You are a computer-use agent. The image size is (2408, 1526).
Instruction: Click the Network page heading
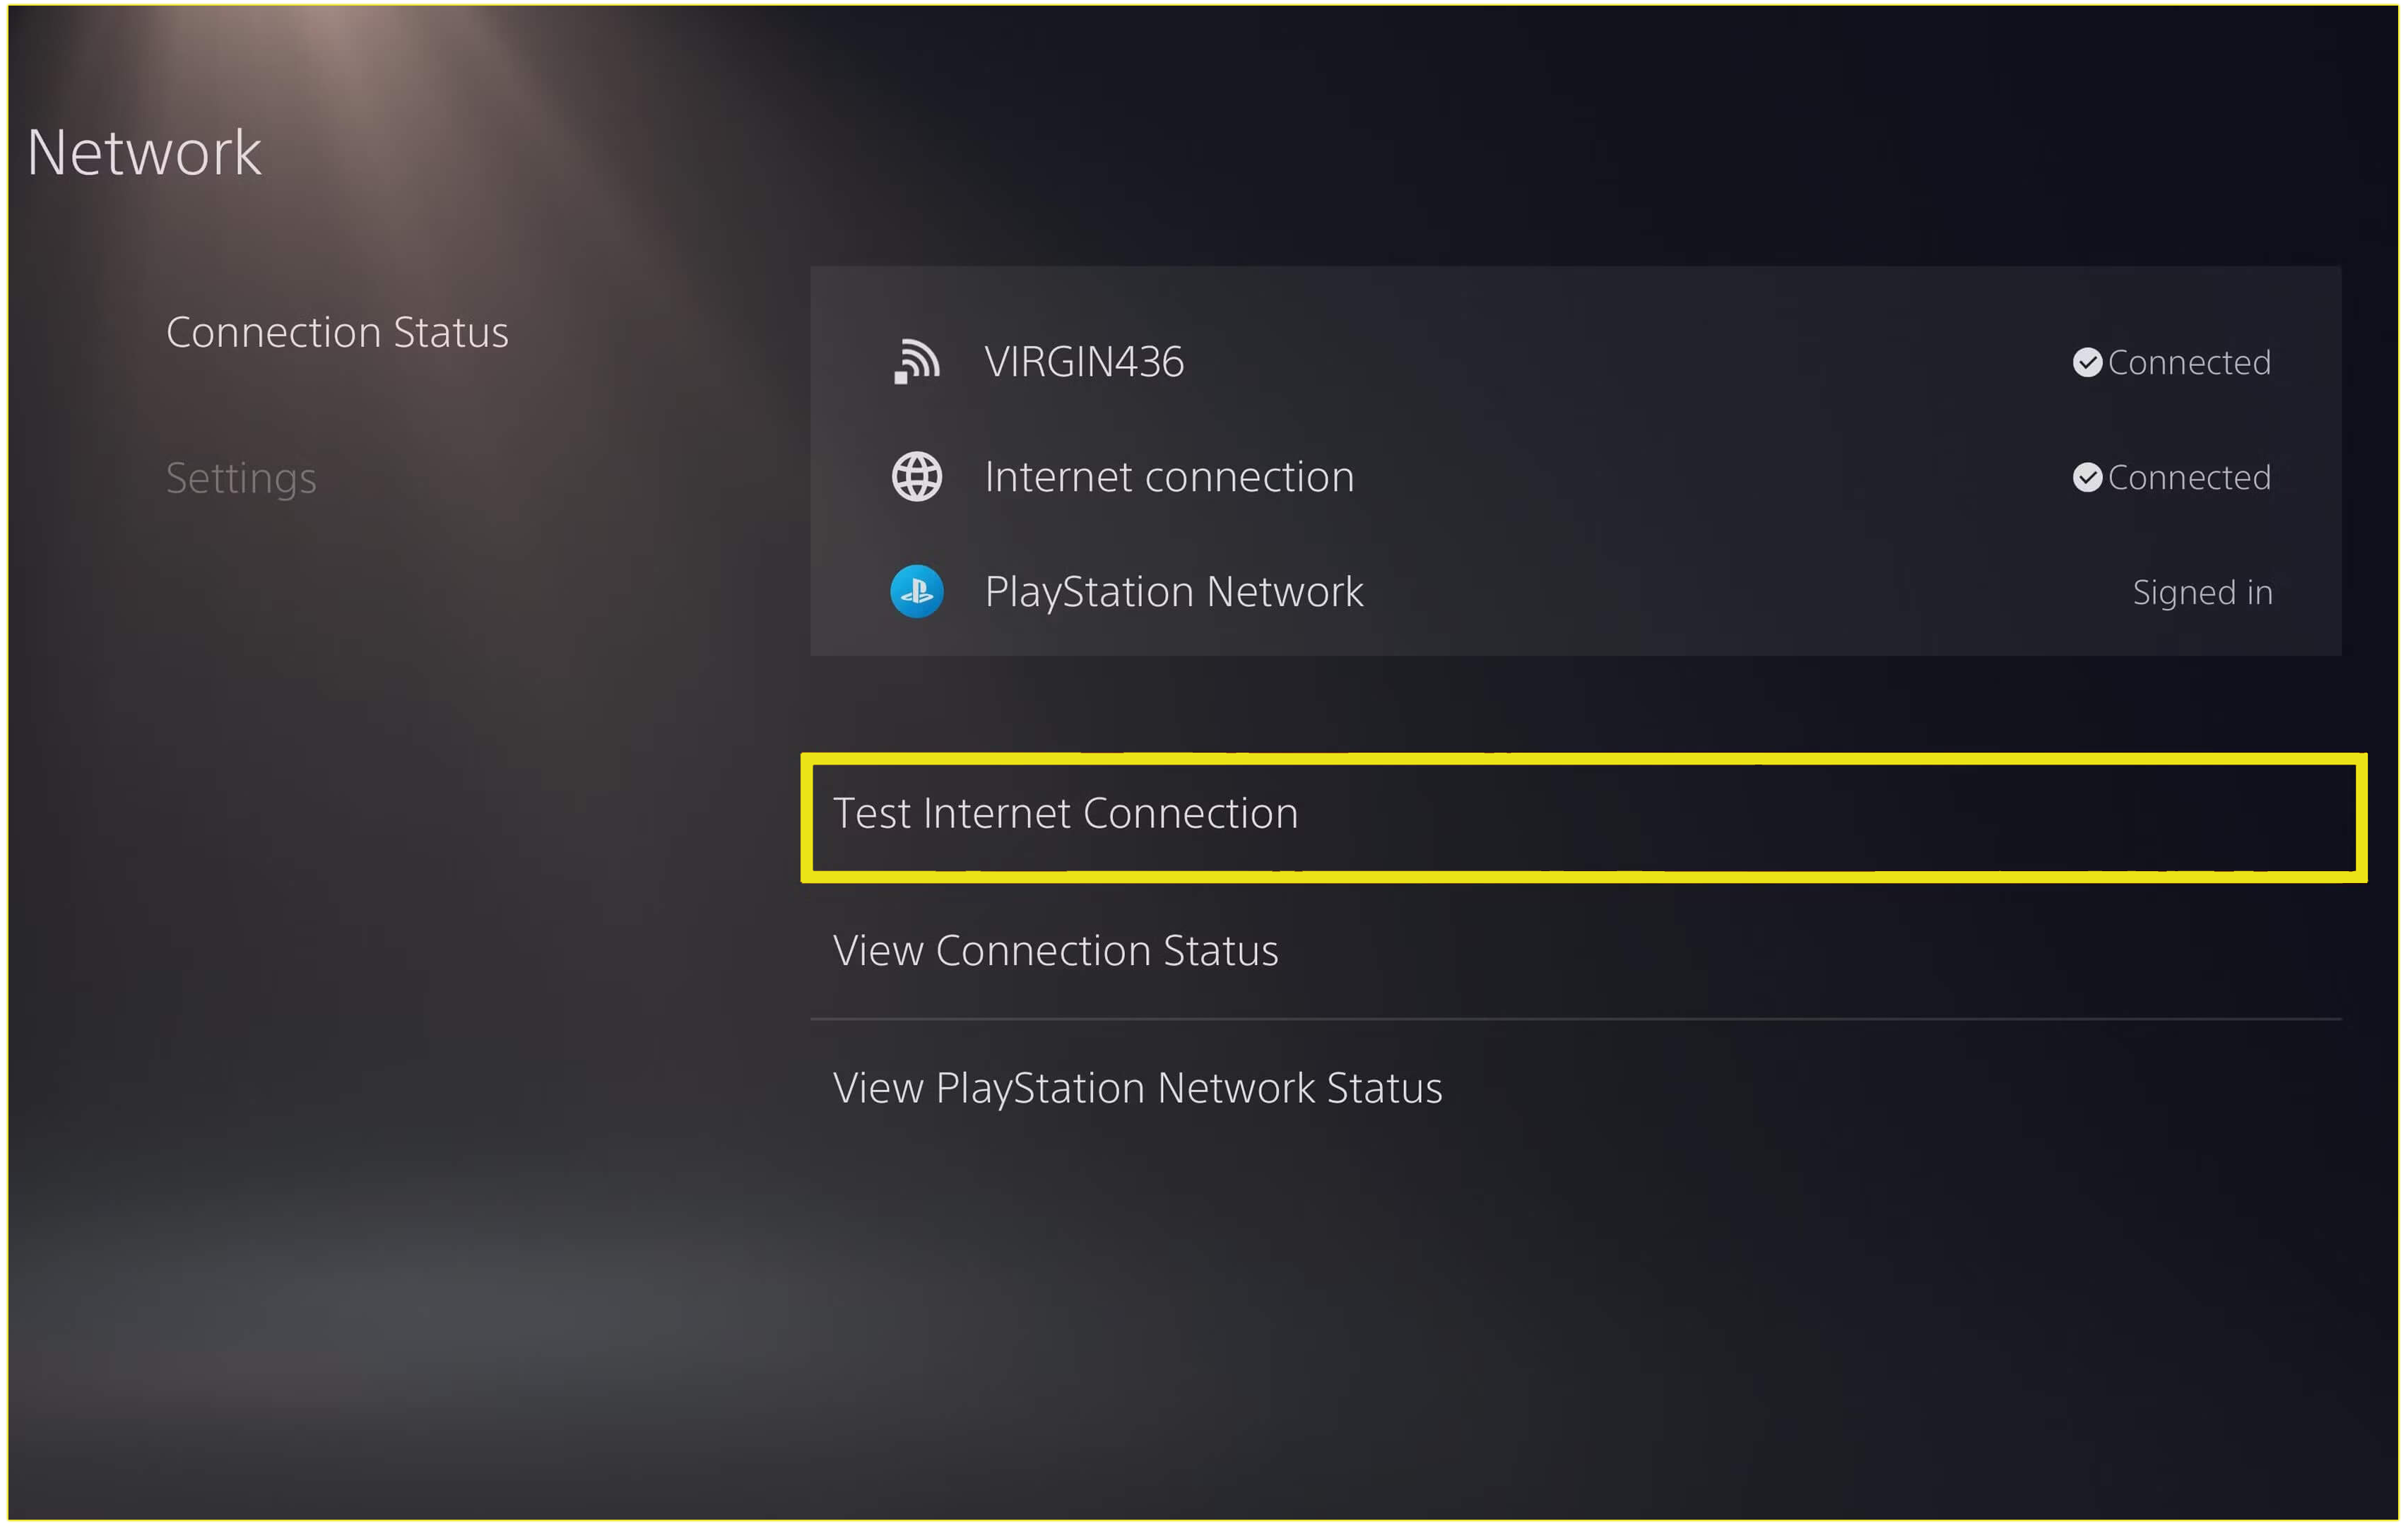pyautogui.click(x=144, y=153)
